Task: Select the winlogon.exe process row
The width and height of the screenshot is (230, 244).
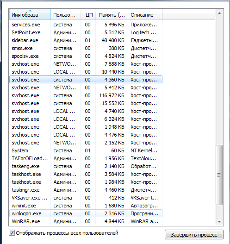Action: (x=86, y=213)
